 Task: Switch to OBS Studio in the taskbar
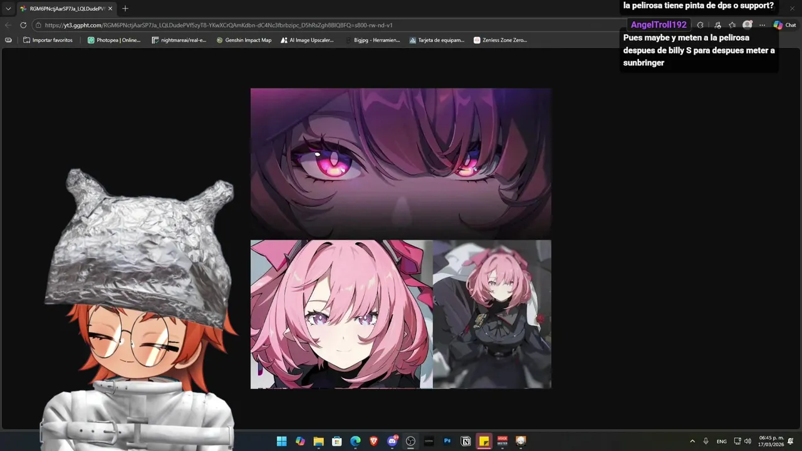pyautogui.click(x=410, y=441)
